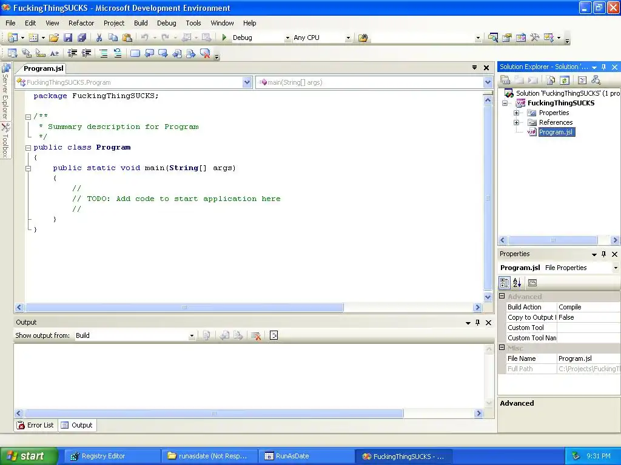Open the Properties Window toolbar icon

[507, 38]
